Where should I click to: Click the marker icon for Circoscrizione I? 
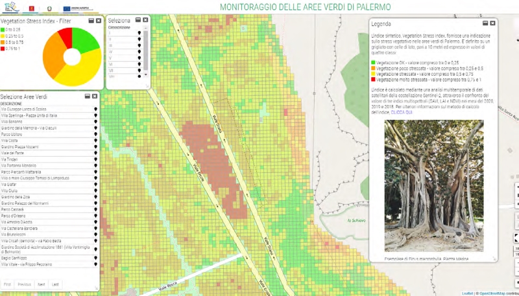point(139,33)
